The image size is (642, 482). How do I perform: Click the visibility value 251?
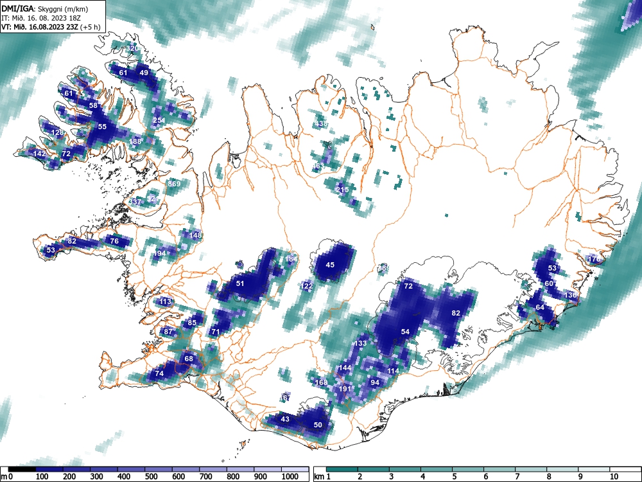159,120
